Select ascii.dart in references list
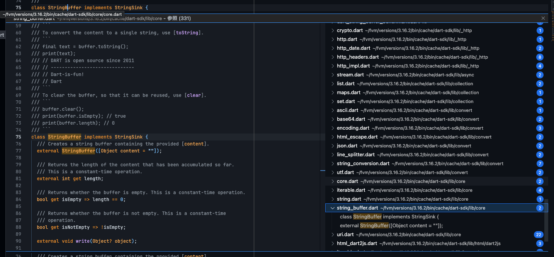This screenshot has height=257, width=554. 437,110
